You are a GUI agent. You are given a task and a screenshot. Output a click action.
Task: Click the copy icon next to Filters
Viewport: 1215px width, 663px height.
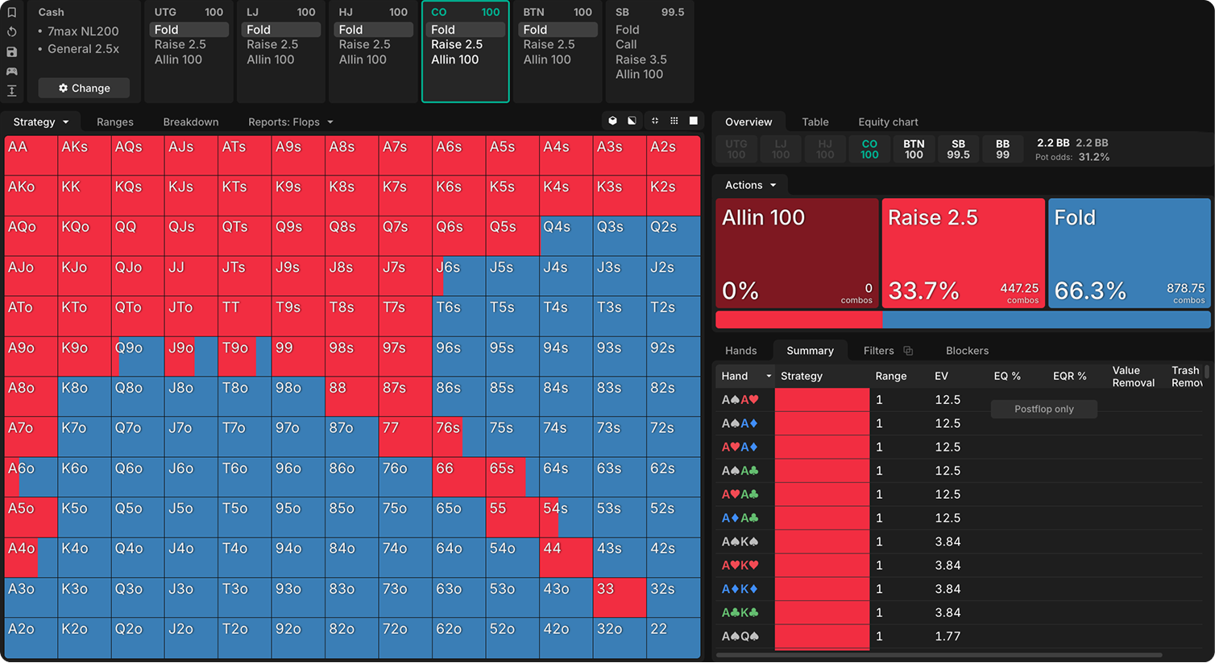coord(908,351)
